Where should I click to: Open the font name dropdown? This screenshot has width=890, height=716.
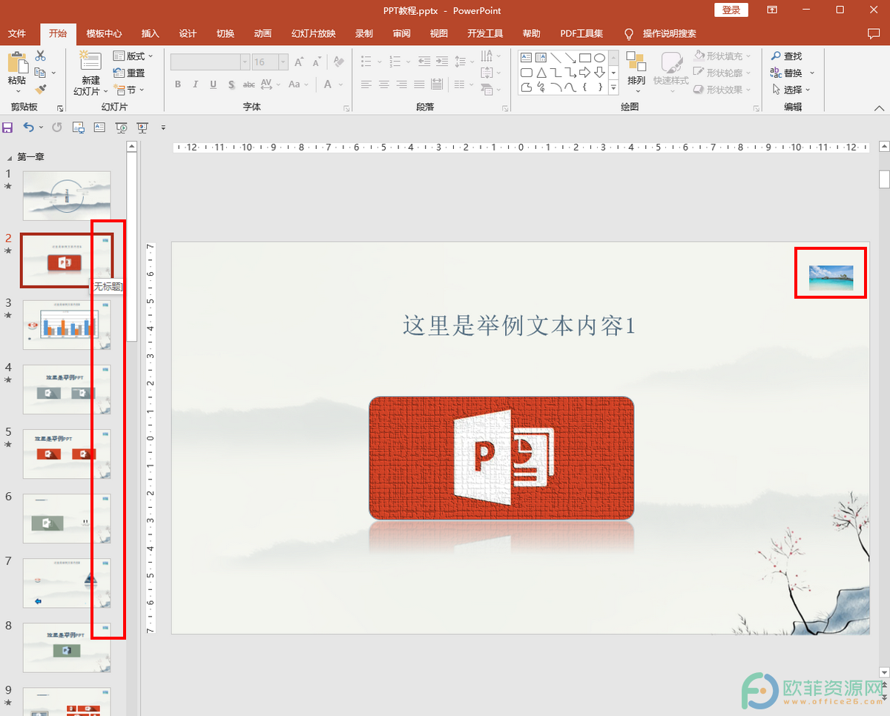(245, 62)
